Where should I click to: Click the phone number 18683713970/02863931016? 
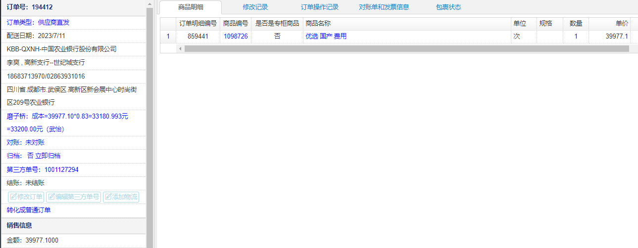click(46, 76)
